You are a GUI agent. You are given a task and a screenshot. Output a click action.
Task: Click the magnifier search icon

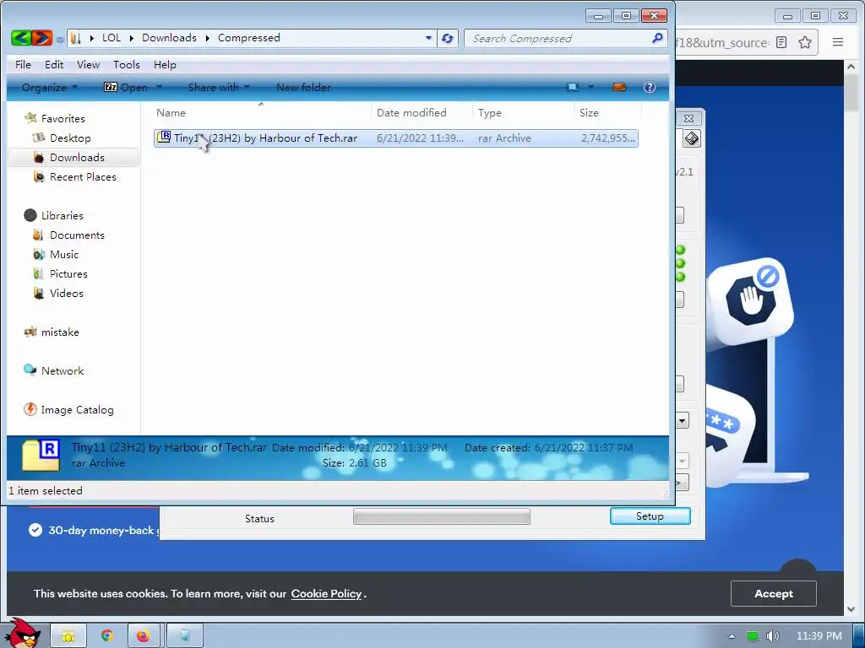(x=657, y=38)
